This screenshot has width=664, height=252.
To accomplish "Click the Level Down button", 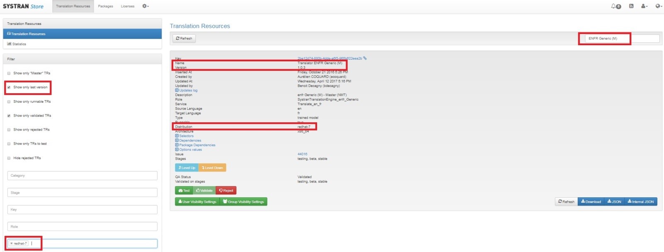I will click(212, 168).
